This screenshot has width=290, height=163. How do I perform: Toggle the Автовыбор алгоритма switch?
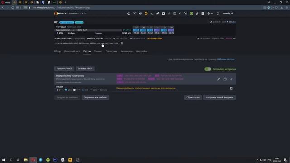tap(208, 69)
